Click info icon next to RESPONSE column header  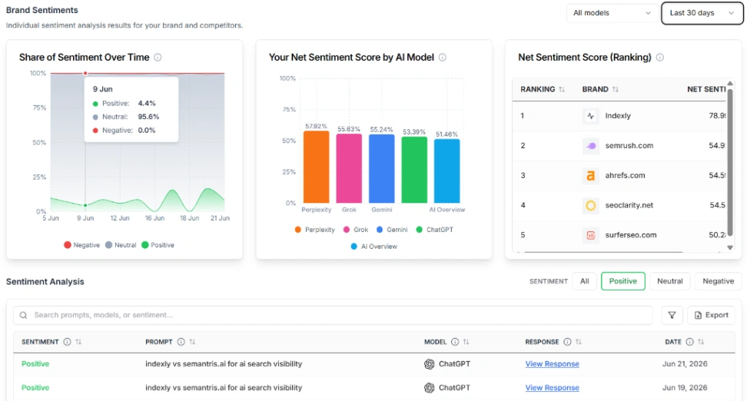pos(567,342)
